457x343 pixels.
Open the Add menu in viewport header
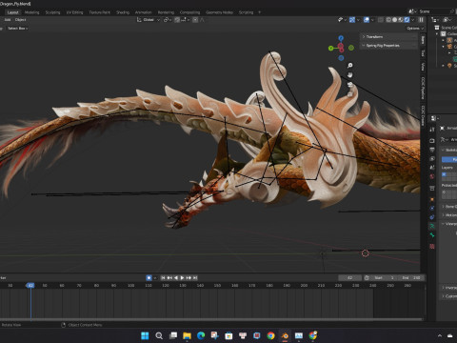[x=8, y=20]
